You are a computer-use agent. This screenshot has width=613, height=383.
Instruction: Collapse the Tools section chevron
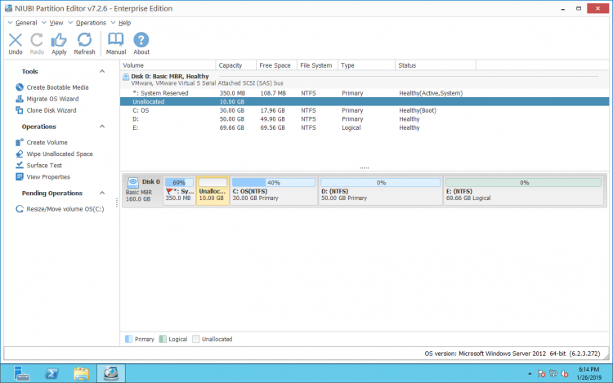click(x=102, y=72)
